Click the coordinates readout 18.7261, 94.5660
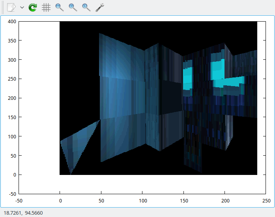This screenshot has height=217, width=275. point(23,213)
